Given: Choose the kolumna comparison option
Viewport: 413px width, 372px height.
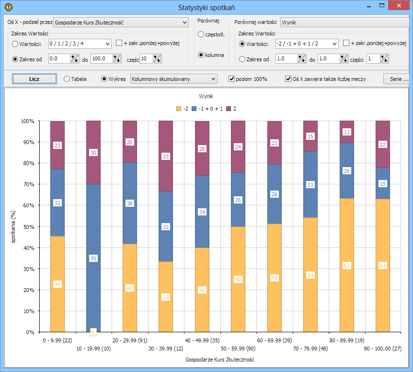Looking at the screenshot, I should pos(201,55).
